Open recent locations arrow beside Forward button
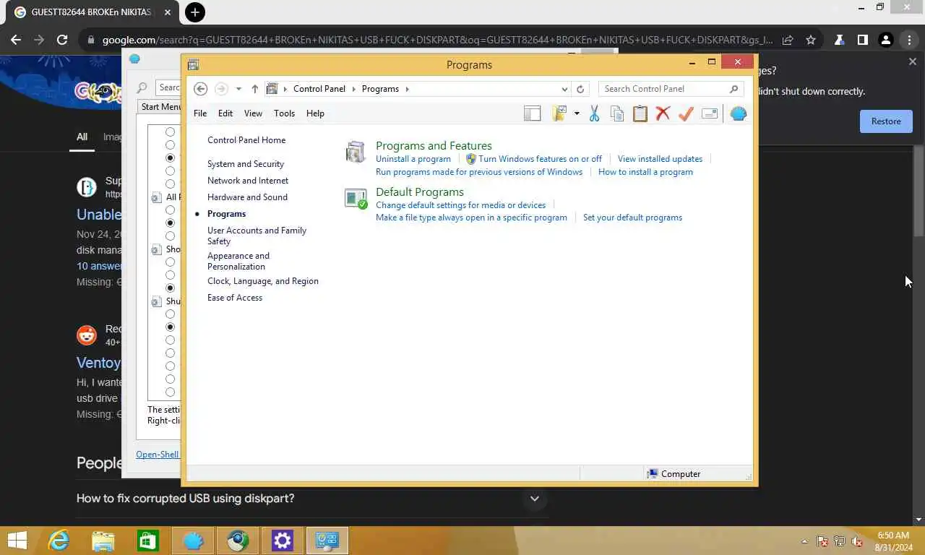 (x=238, y=89)
